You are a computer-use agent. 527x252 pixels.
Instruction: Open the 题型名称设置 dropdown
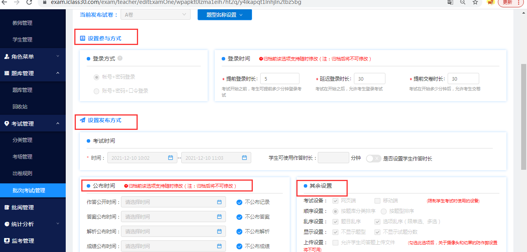[224, 14]
